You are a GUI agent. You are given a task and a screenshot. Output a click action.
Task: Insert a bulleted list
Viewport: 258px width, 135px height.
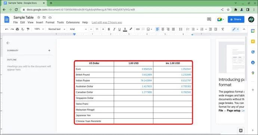[193, 29]
